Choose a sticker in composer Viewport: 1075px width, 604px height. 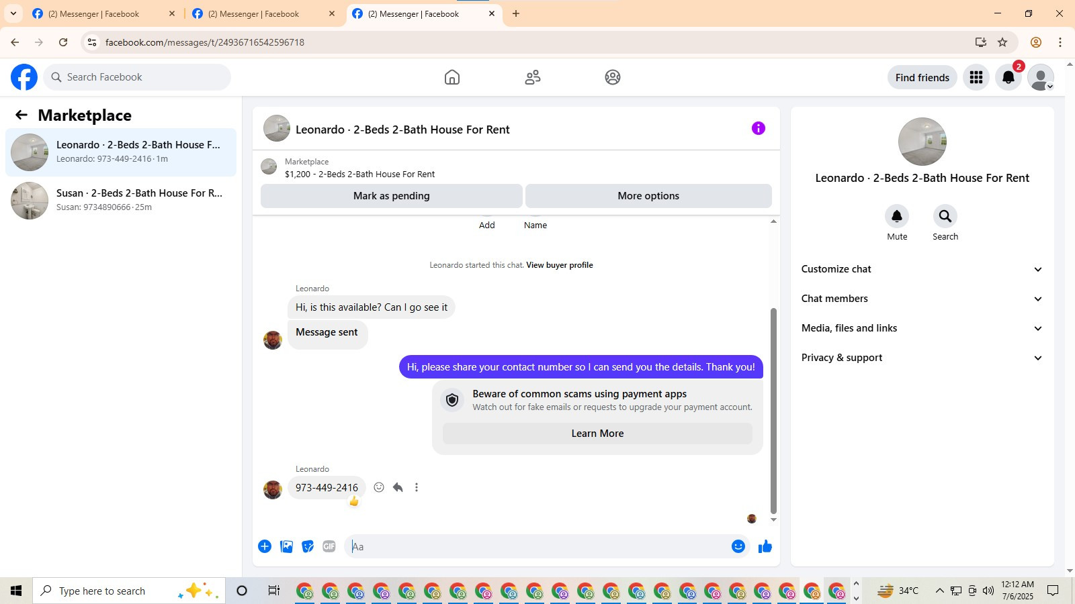308,546
